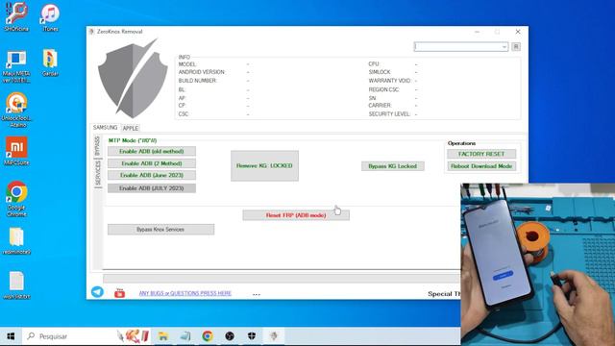Screen dimensions: 615x346
Task: Open the text file icon on desktop
Action: pos(16,285)
